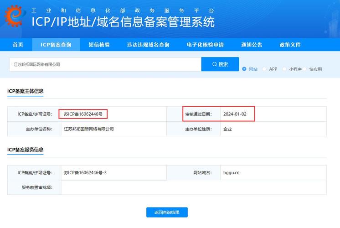Click the ICP/IP地址/域名信息备案管理系统 title
The height and width of the screenshot is (228, 340).
click(x=123, y=22)
